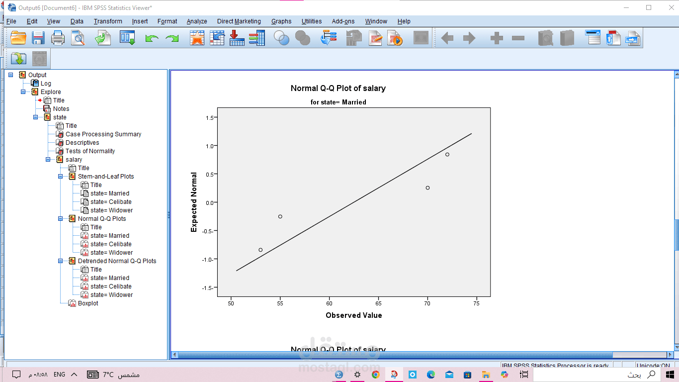This screenshot has height=382, width=679.
Task: Open File Explorer from the taskbar
Action: click(486, 375)
